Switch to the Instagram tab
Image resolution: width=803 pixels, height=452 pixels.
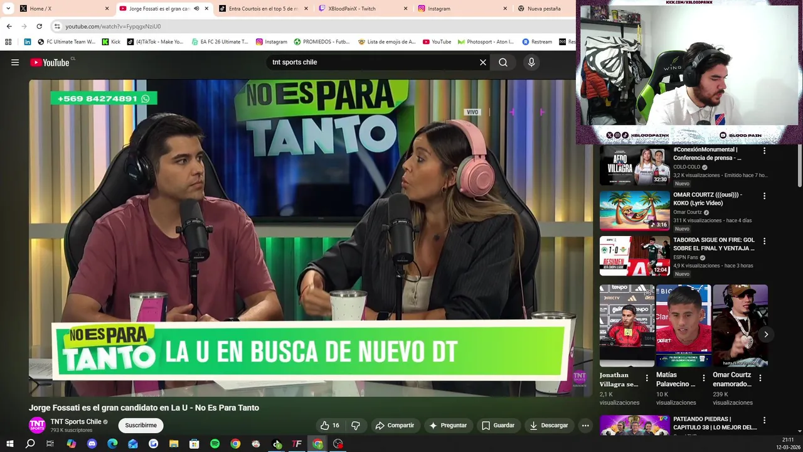(x=462, y=9)
